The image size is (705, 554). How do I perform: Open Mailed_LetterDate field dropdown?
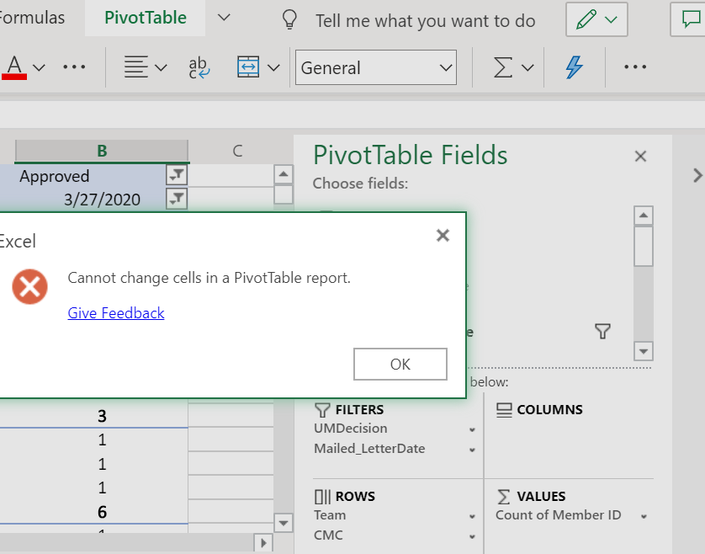(472, 450)
